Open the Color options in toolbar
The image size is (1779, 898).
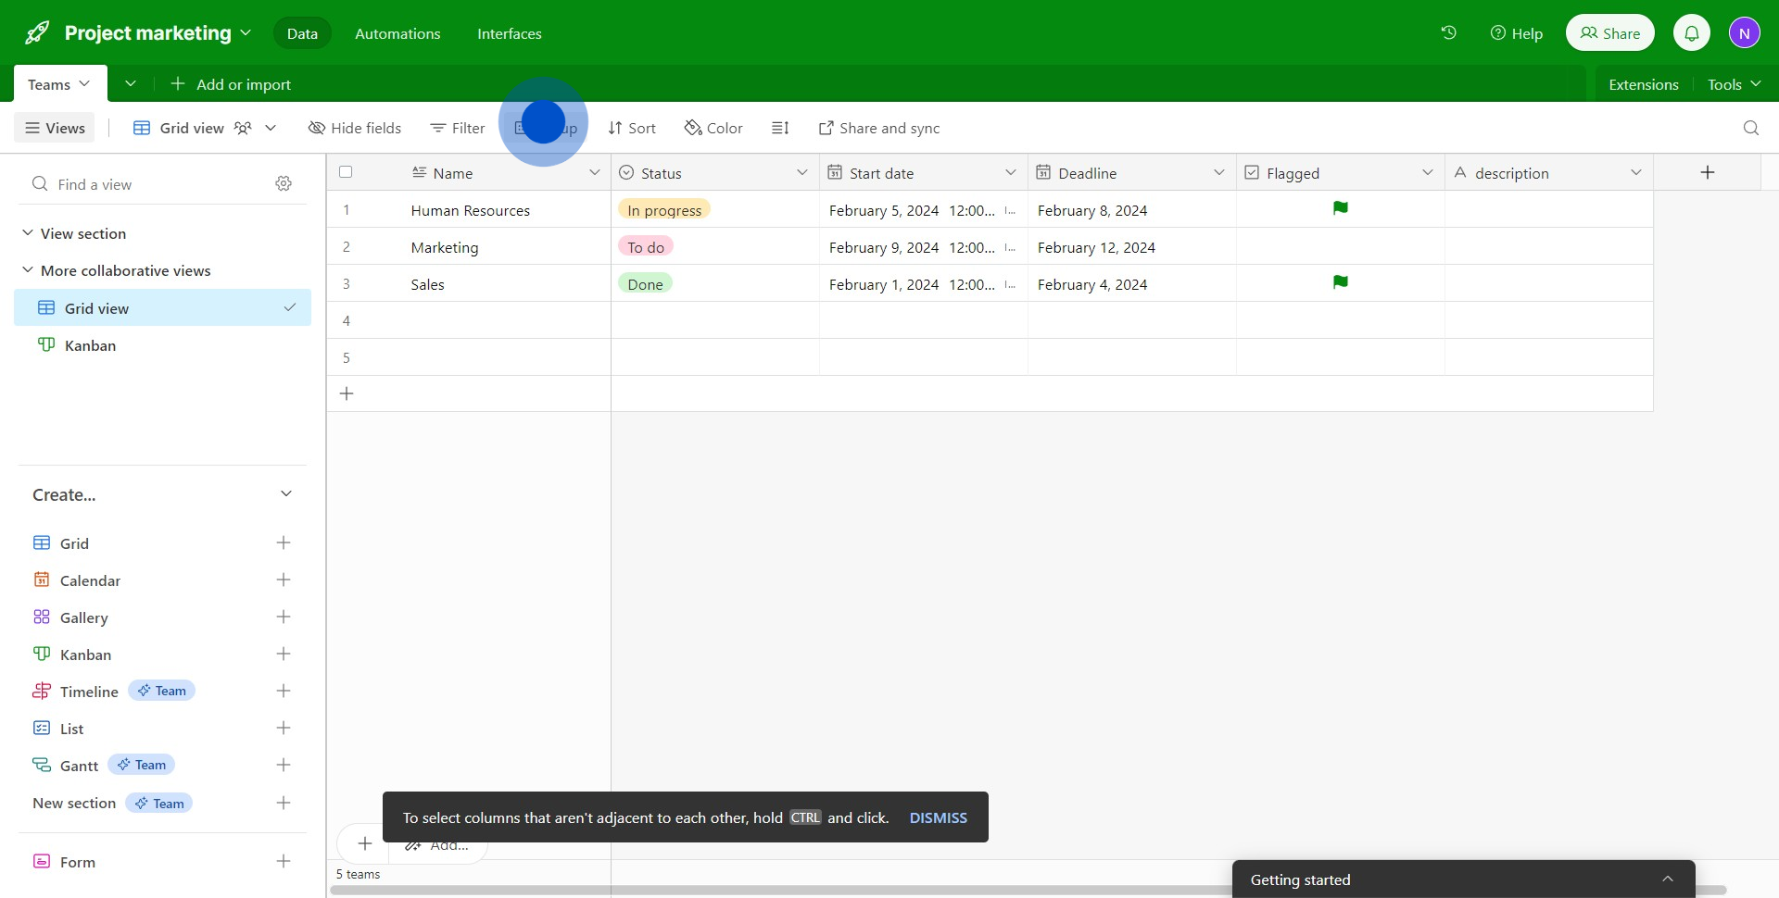[713, 128]
